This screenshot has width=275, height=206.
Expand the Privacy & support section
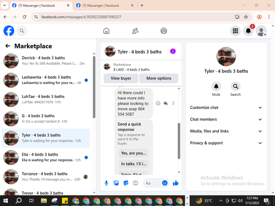[226, 143]
